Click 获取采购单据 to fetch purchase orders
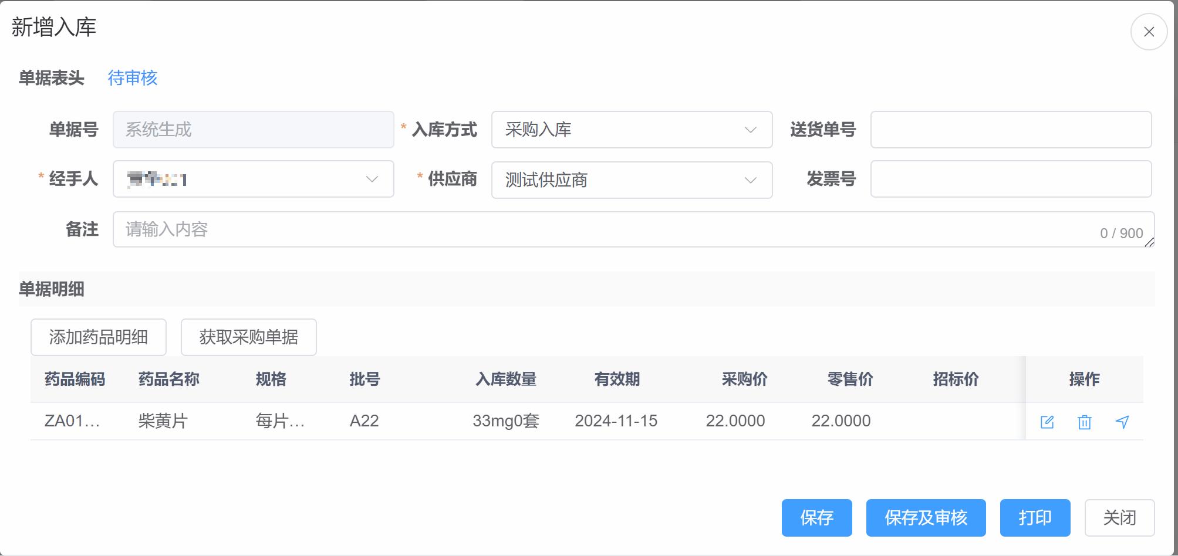 click(248, 337)
